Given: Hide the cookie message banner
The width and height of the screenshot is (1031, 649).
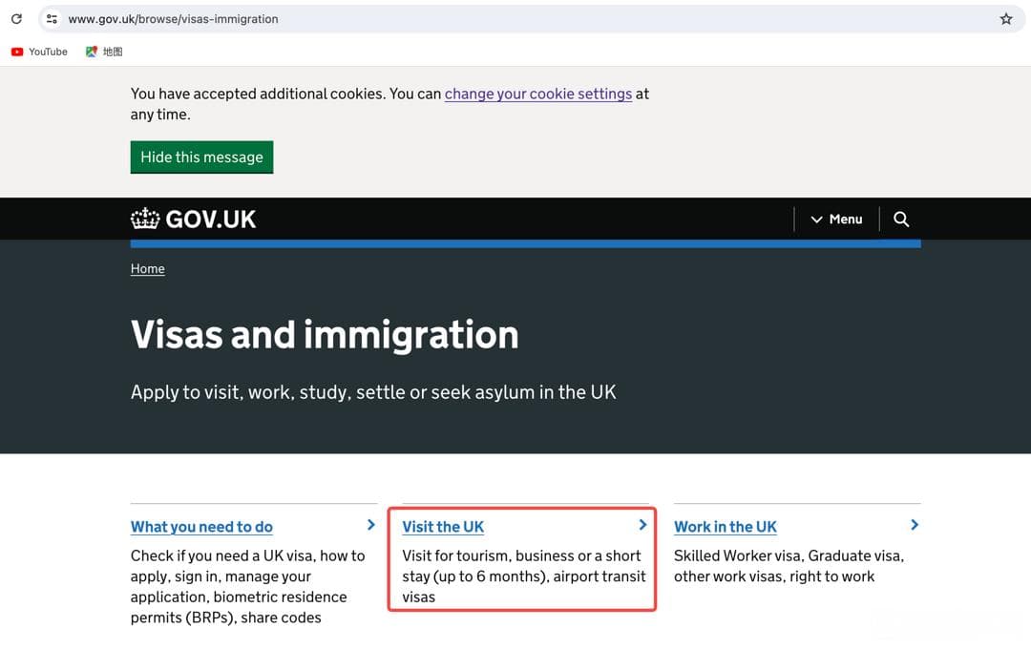Looking at the screenshot, I should [201, 157].
